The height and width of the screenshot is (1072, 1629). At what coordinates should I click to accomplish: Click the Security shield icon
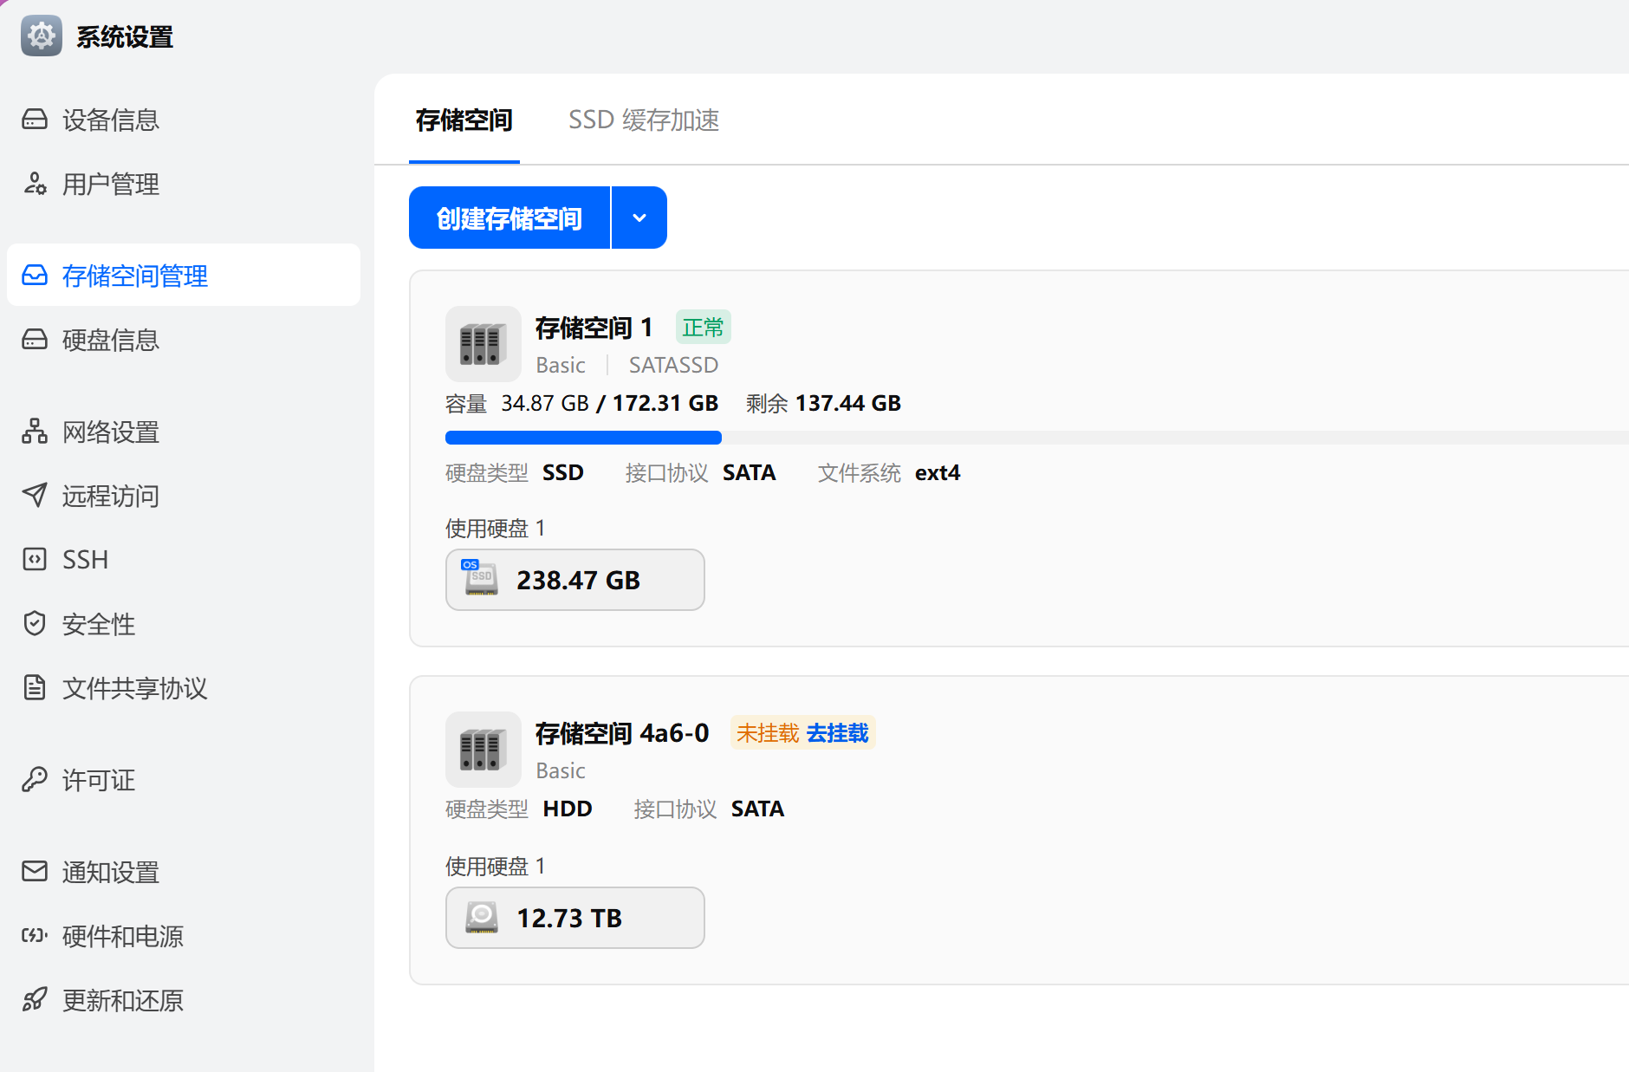click(x=35, y=624)
